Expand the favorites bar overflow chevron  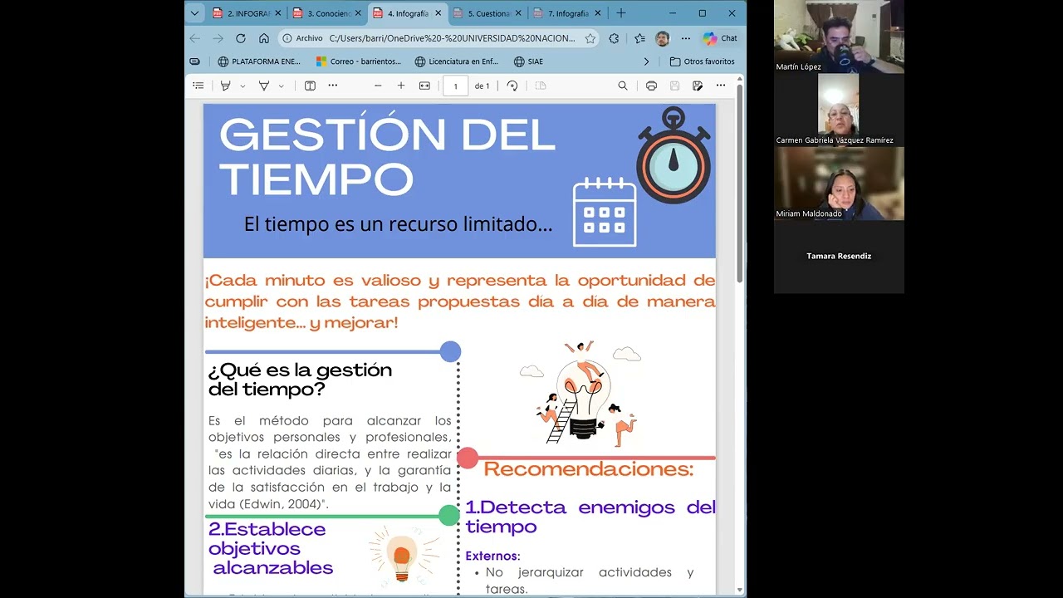tap(646, 61)
